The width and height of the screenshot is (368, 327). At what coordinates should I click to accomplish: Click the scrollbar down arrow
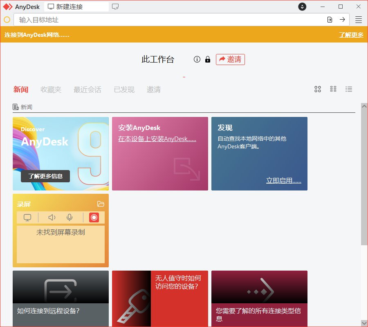click(x=364, y=323)
